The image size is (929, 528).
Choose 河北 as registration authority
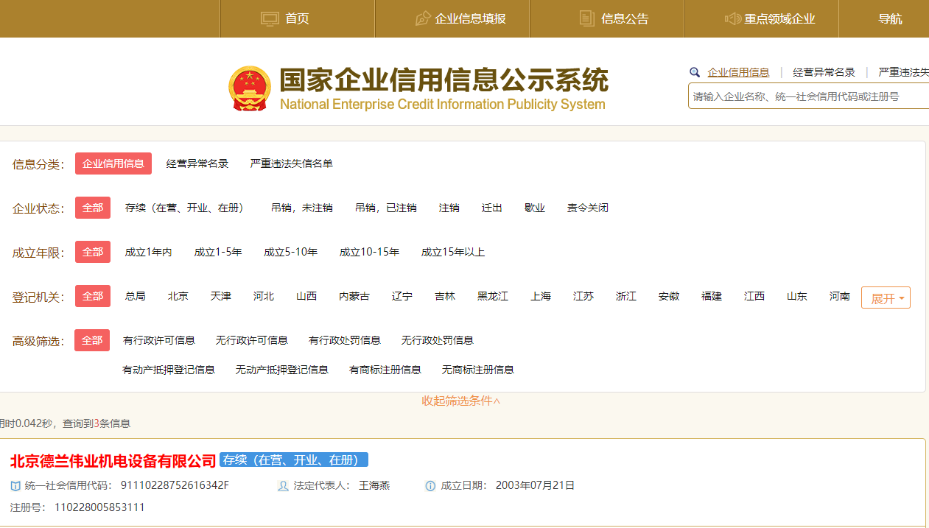[x=264, y=296]
